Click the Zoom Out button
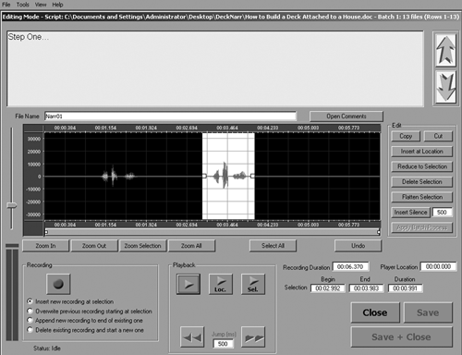462x355 pixels. point(94,246)
